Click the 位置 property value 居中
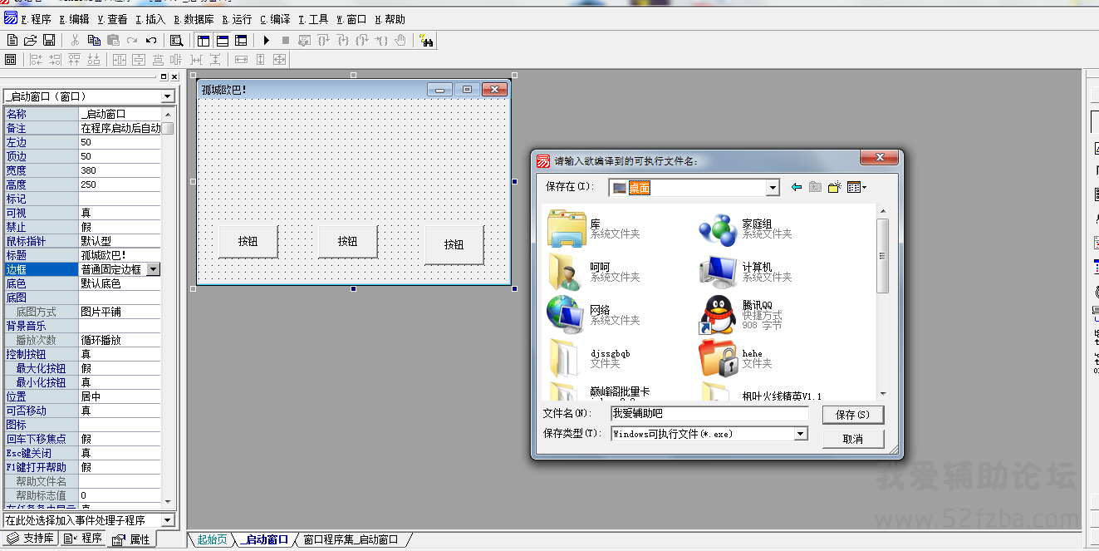Image resolution: width=1099 pixels, height=551 pixels. pyautogui.click(x=120, y=396)
